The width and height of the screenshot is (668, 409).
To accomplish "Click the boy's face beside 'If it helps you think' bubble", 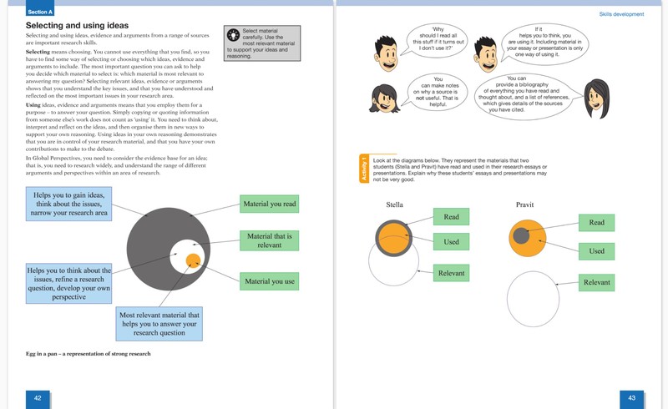I will (x=486, y=54).
